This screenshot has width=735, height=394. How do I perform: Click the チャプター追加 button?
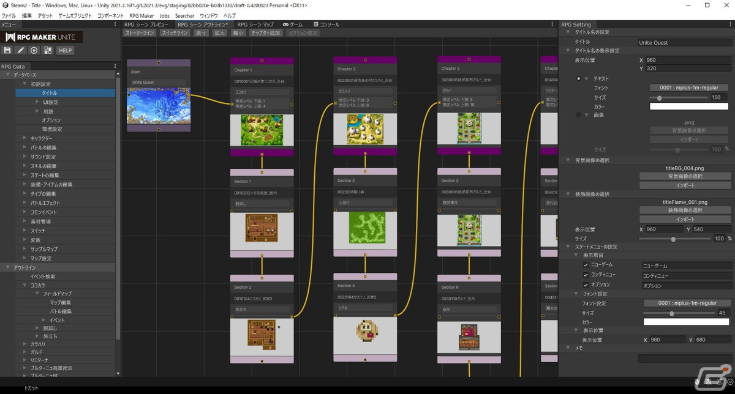pyautogui.click(x=266, y=33)
